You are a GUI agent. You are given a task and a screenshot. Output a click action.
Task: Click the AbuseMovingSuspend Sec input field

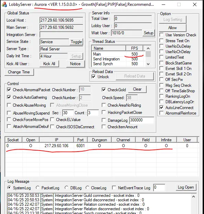tap(68, 113)
